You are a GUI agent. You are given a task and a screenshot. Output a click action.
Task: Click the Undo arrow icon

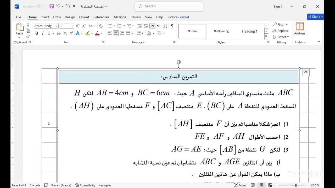[58, 7]
